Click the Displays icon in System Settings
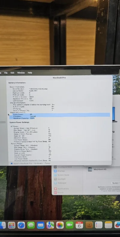The height and width of the screenshot is (237, 120). pyautogui.click(x=55, y=171)
